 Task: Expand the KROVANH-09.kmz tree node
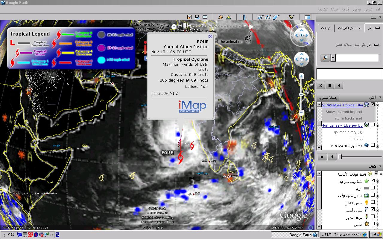click(378, 146)
